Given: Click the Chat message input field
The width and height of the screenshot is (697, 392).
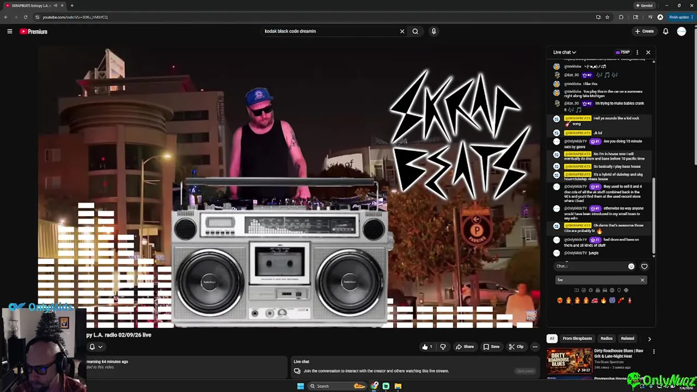Looking at the screenshot, I should pos(590,266).
